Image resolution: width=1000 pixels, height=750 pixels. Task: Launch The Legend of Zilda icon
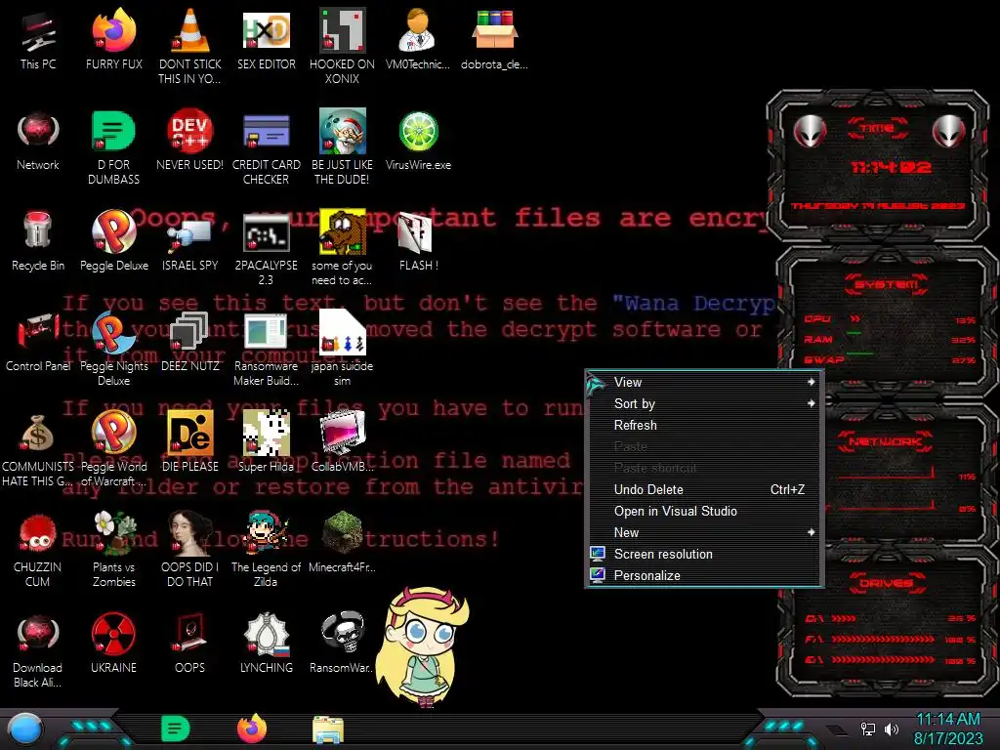click(266, 550)
